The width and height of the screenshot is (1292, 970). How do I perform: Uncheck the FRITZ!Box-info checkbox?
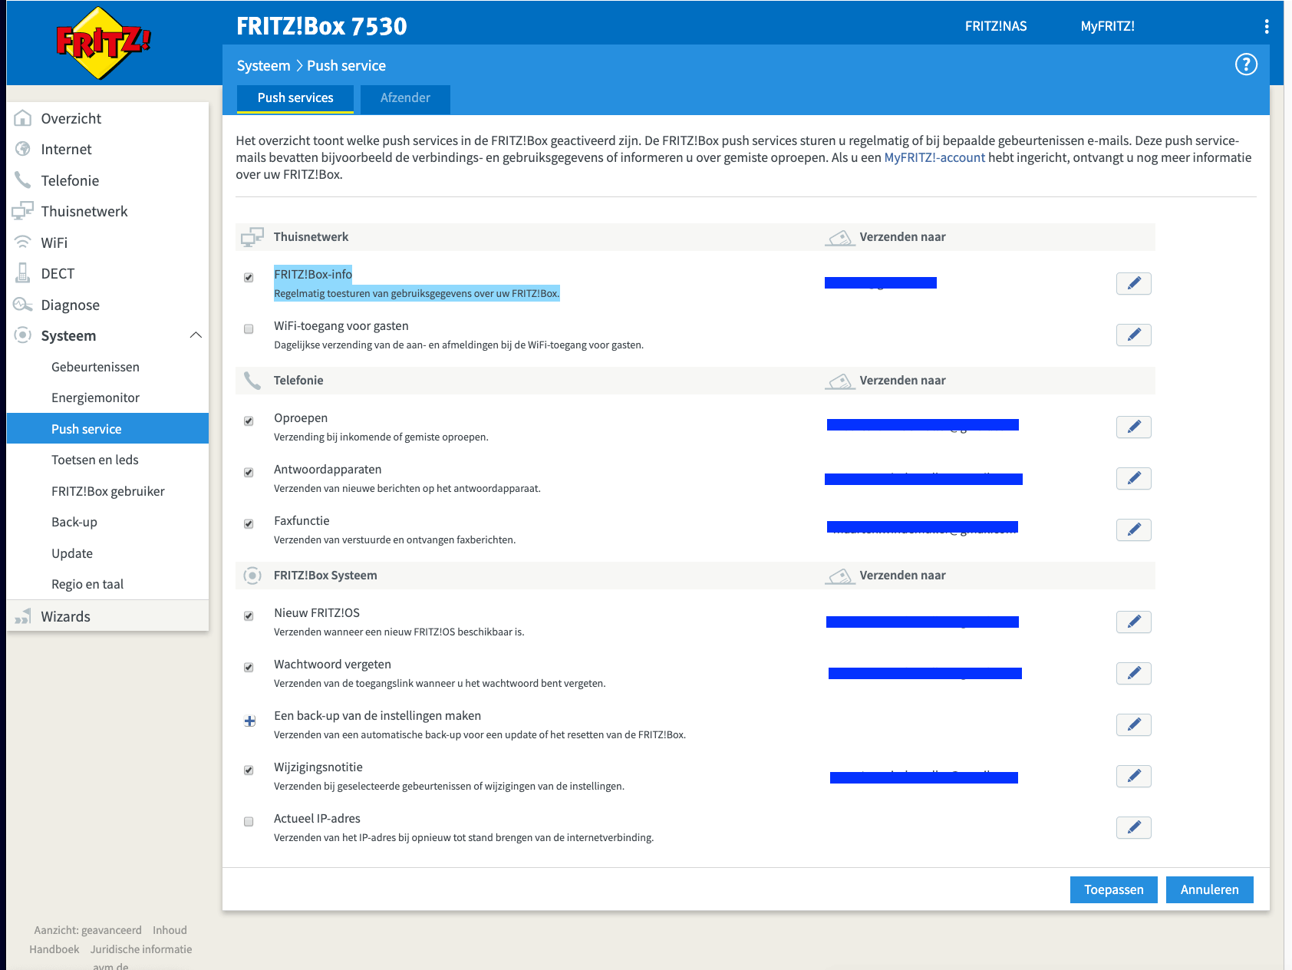(249, 278)
